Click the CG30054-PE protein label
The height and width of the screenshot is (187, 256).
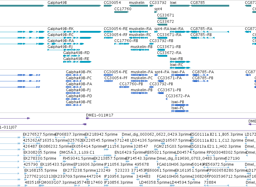click(116, 72)
